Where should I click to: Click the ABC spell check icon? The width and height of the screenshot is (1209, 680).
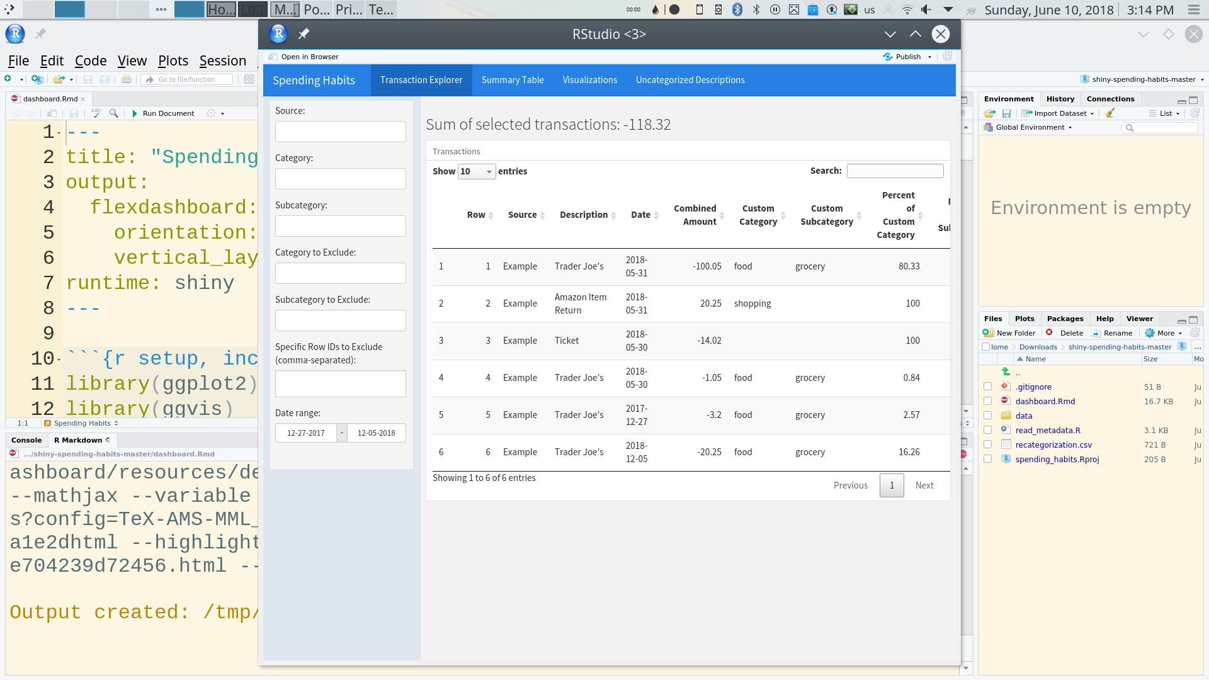point(96,113)
